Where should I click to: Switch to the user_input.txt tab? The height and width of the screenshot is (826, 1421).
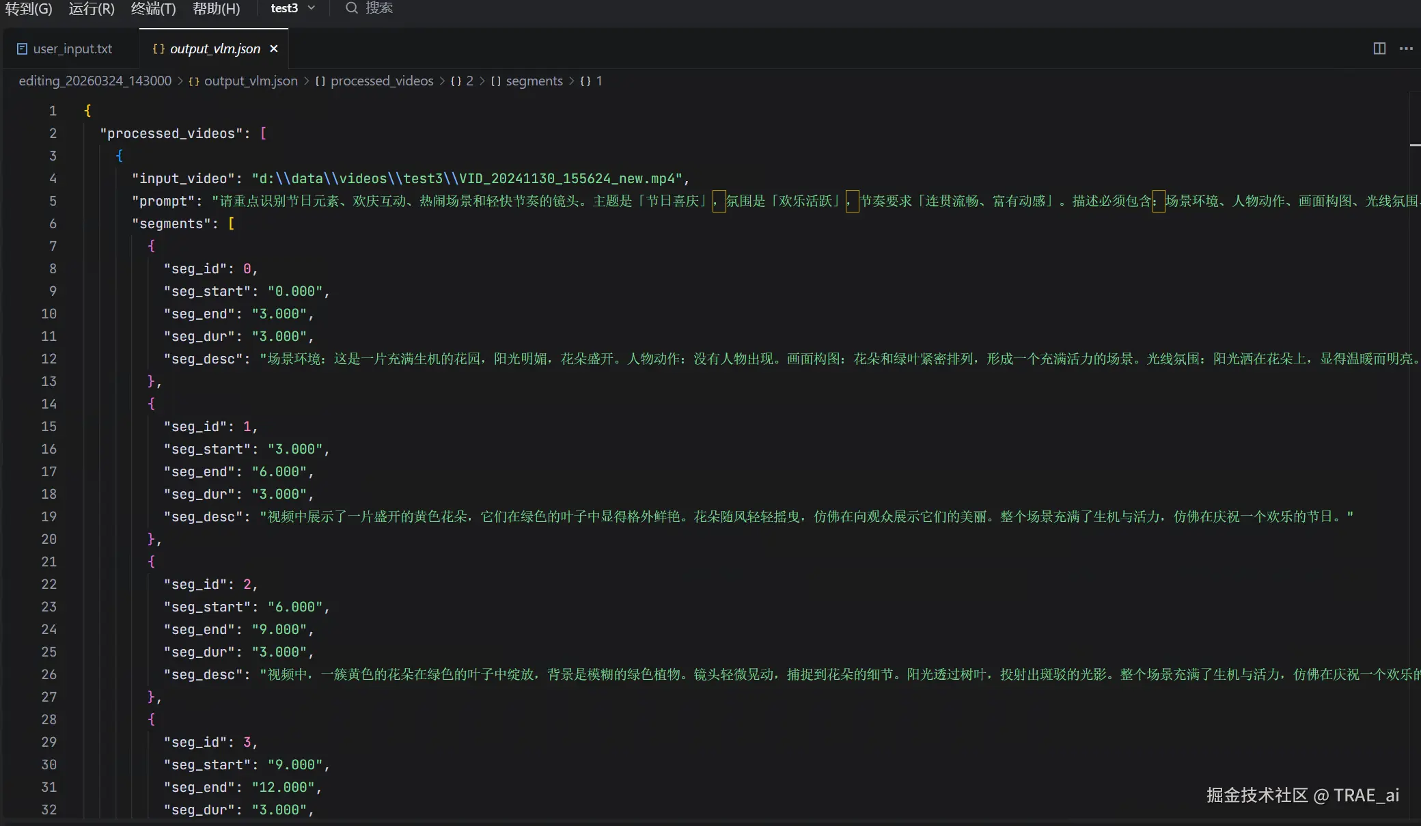click(72, 49)
